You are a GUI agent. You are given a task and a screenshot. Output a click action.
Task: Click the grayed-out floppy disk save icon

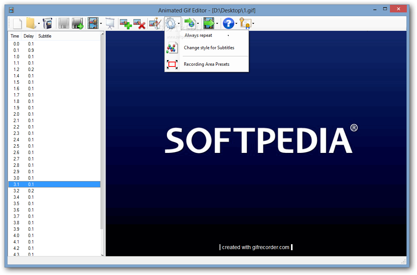click(x=64, y=23)
